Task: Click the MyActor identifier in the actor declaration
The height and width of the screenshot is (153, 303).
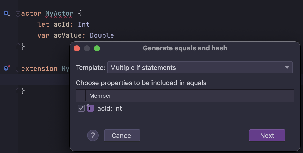Action: (59, 13)
